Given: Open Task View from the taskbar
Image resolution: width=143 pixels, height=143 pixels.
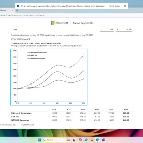Looking at the screenshot, I should pyautogui.click(x=74, y=140).
